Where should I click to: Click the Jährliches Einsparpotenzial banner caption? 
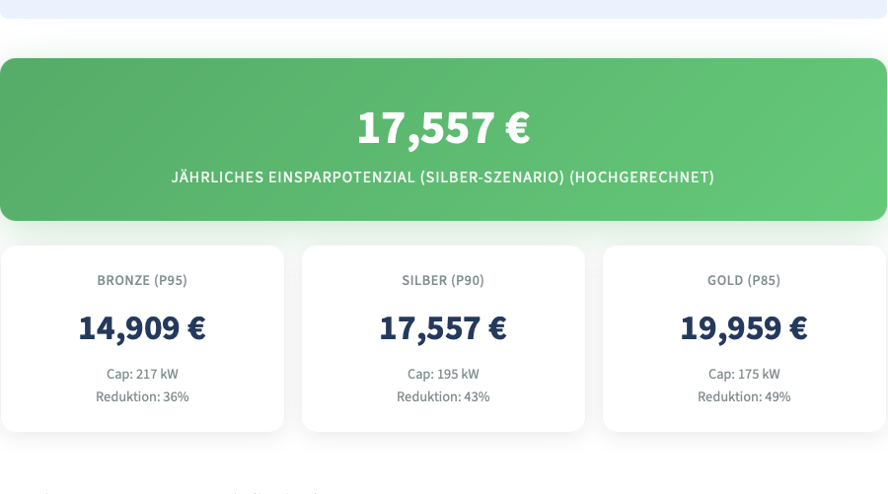pos(443,177)
